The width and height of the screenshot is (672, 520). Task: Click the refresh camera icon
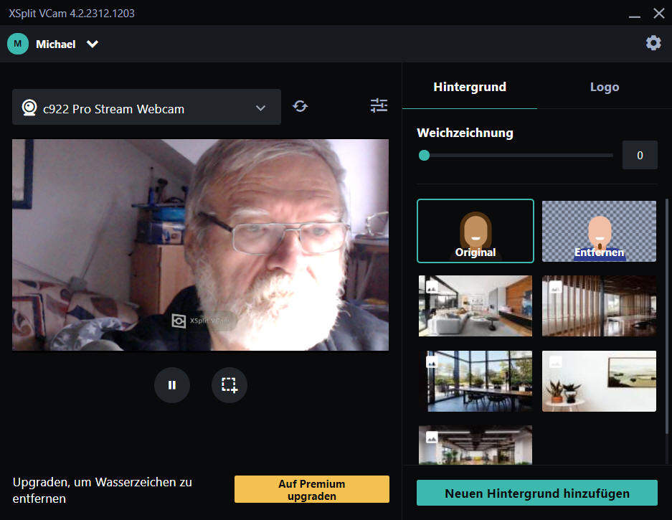300,106
